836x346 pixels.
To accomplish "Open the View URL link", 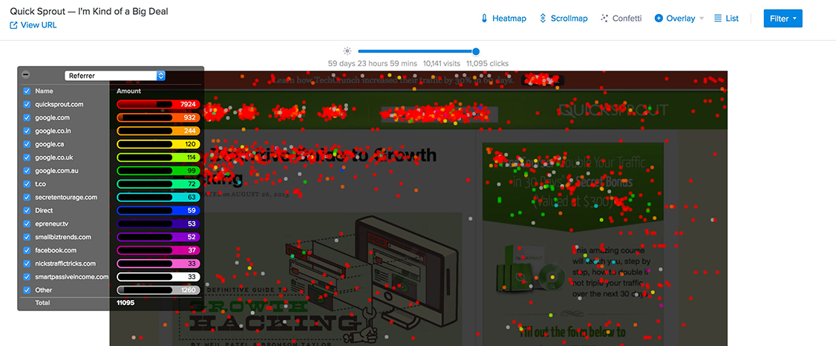I will coord(33,25).
